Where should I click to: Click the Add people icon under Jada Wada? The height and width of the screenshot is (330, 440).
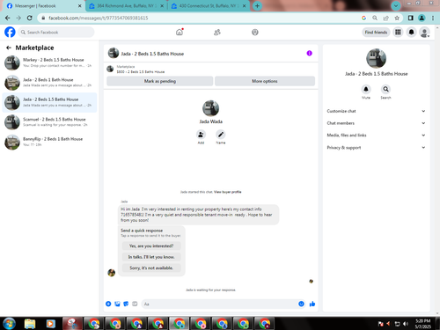point(201,135)
